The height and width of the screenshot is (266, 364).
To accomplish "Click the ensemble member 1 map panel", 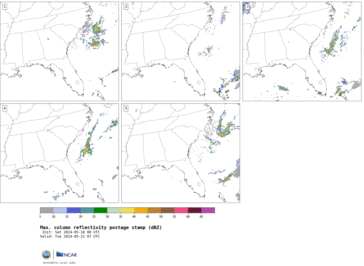I will (x=59, y=51).
